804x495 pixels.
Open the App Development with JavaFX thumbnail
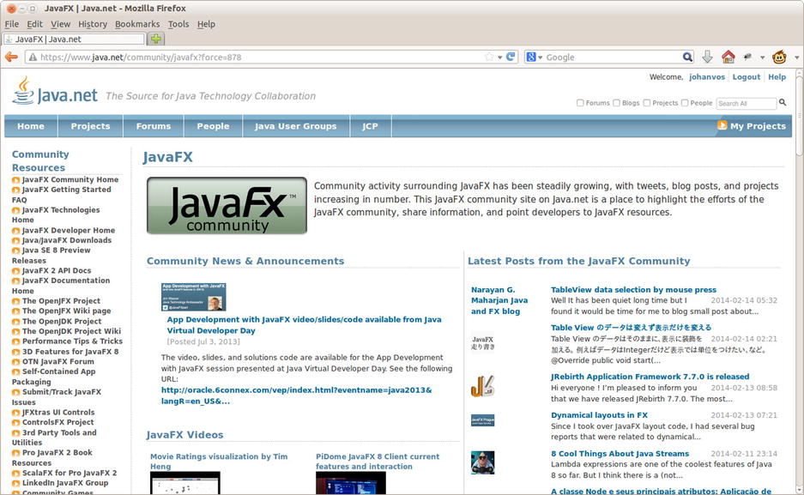click(x=193, y=297)
